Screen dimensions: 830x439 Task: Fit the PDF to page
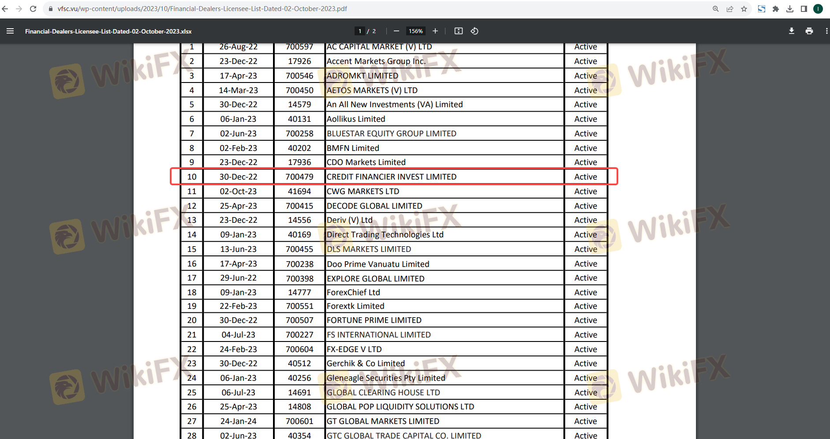(459, 31)
